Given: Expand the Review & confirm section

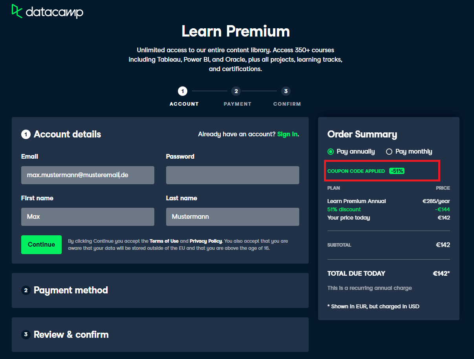Looking at the screenshot, I should pos(160,335).
